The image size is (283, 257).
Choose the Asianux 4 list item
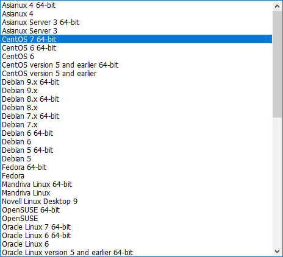click(136, 14)
